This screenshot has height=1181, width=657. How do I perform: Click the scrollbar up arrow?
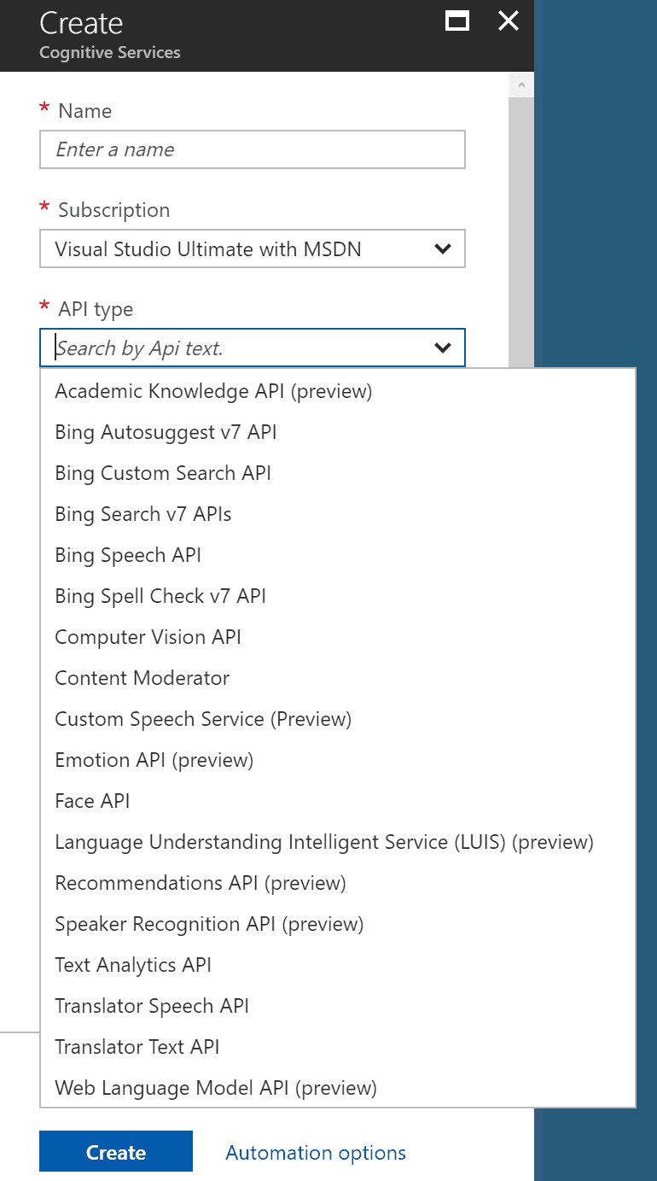[x=520, y=85]
